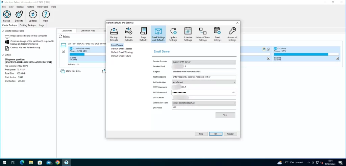This screenshot has width=346, height=166.
Task: Open Schedule Settings page
Action: pos(188,34)
